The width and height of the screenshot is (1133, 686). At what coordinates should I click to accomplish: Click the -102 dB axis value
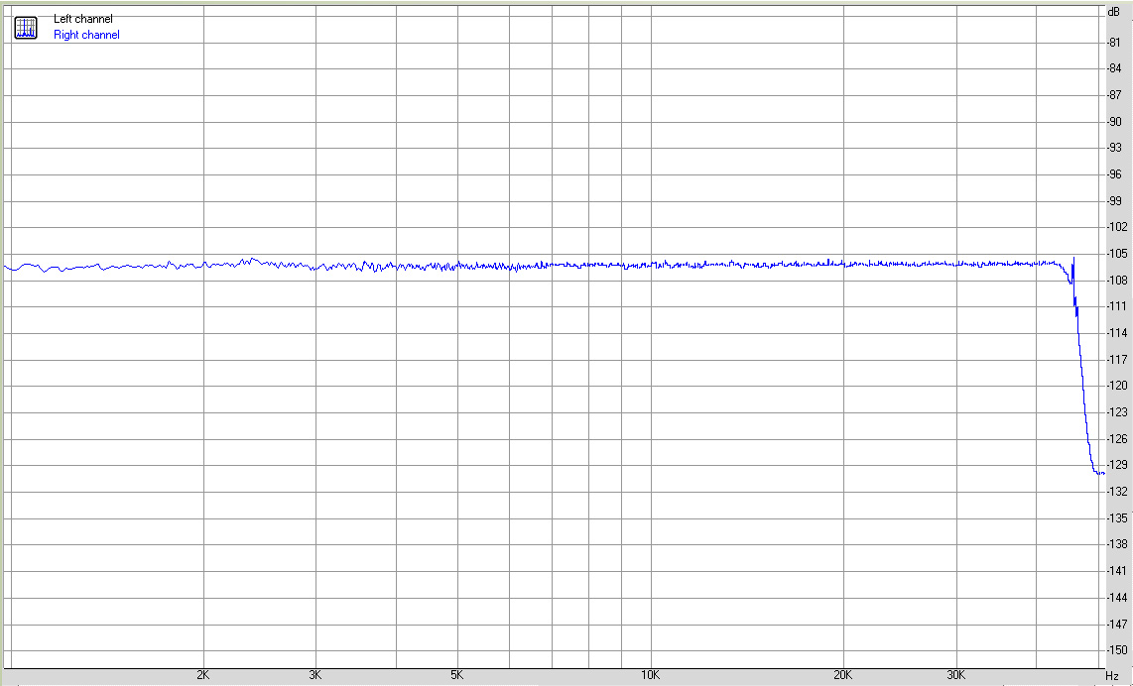point(1117,227)
